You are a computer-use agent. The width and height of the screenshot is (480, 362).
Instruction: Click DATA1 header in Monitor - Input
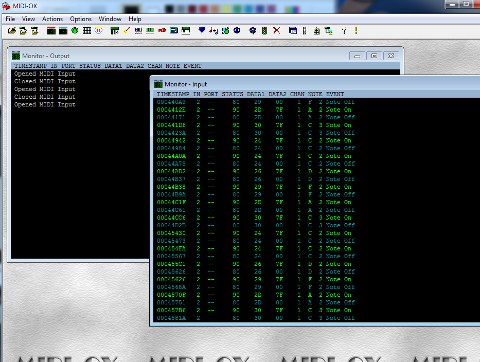256,94
